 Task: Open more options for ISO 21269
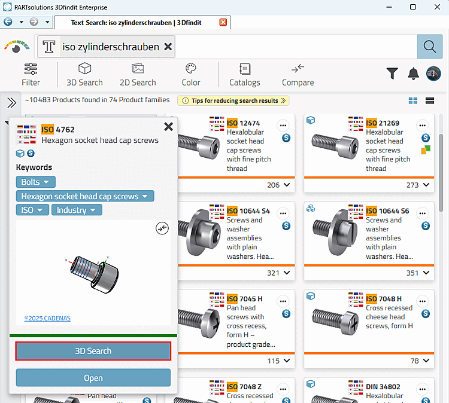[x=422, y=126]
